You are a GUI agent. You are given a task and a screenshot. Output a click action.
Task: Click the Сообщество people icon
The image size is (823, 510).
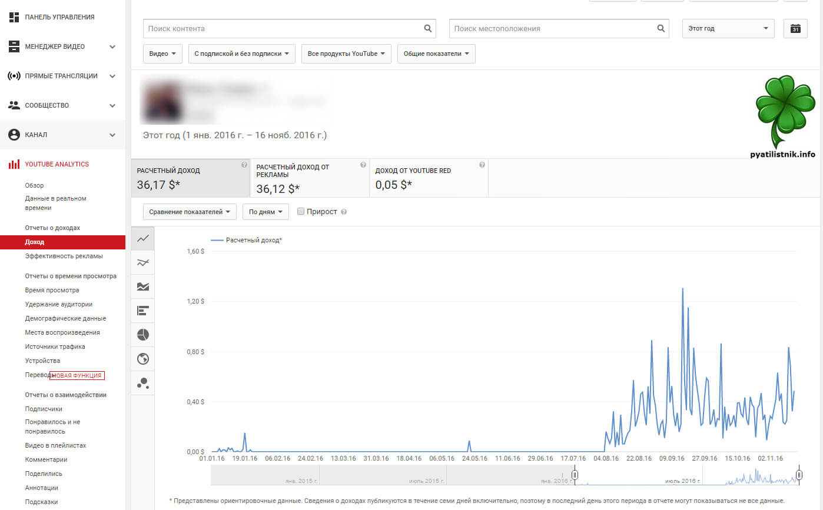coord(14,105)
